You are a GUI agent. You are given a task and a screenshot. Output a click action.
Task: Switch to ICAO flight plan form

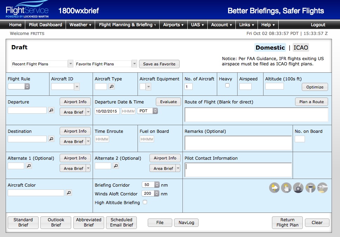click(301, 48)
